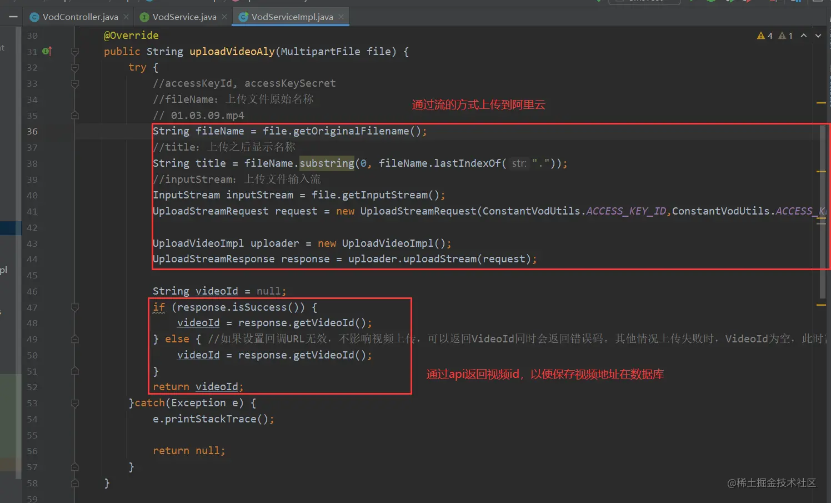The image size is (831, 503).
Task: Click the str: parameter hint on line 38
Action: pos(519,163)
